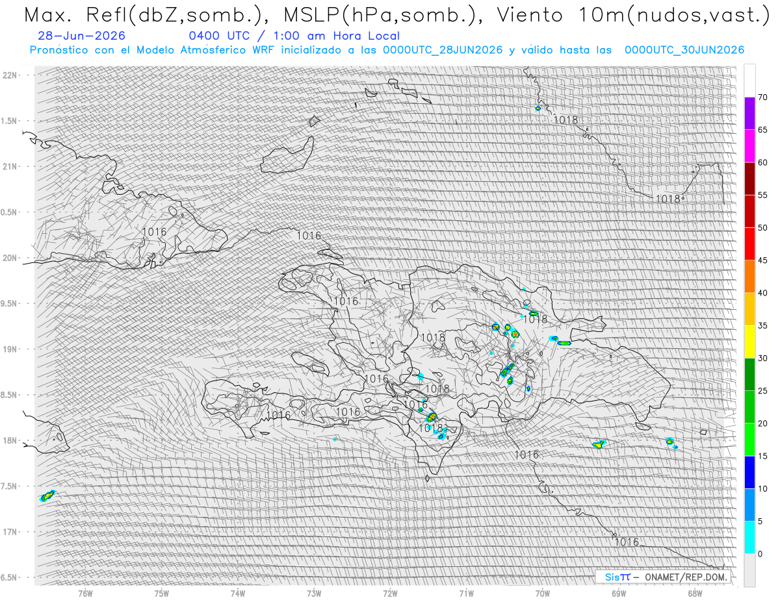
Task: Click the cyan 0-5 dBZ colorbar segment
Action: click(749, 537)
